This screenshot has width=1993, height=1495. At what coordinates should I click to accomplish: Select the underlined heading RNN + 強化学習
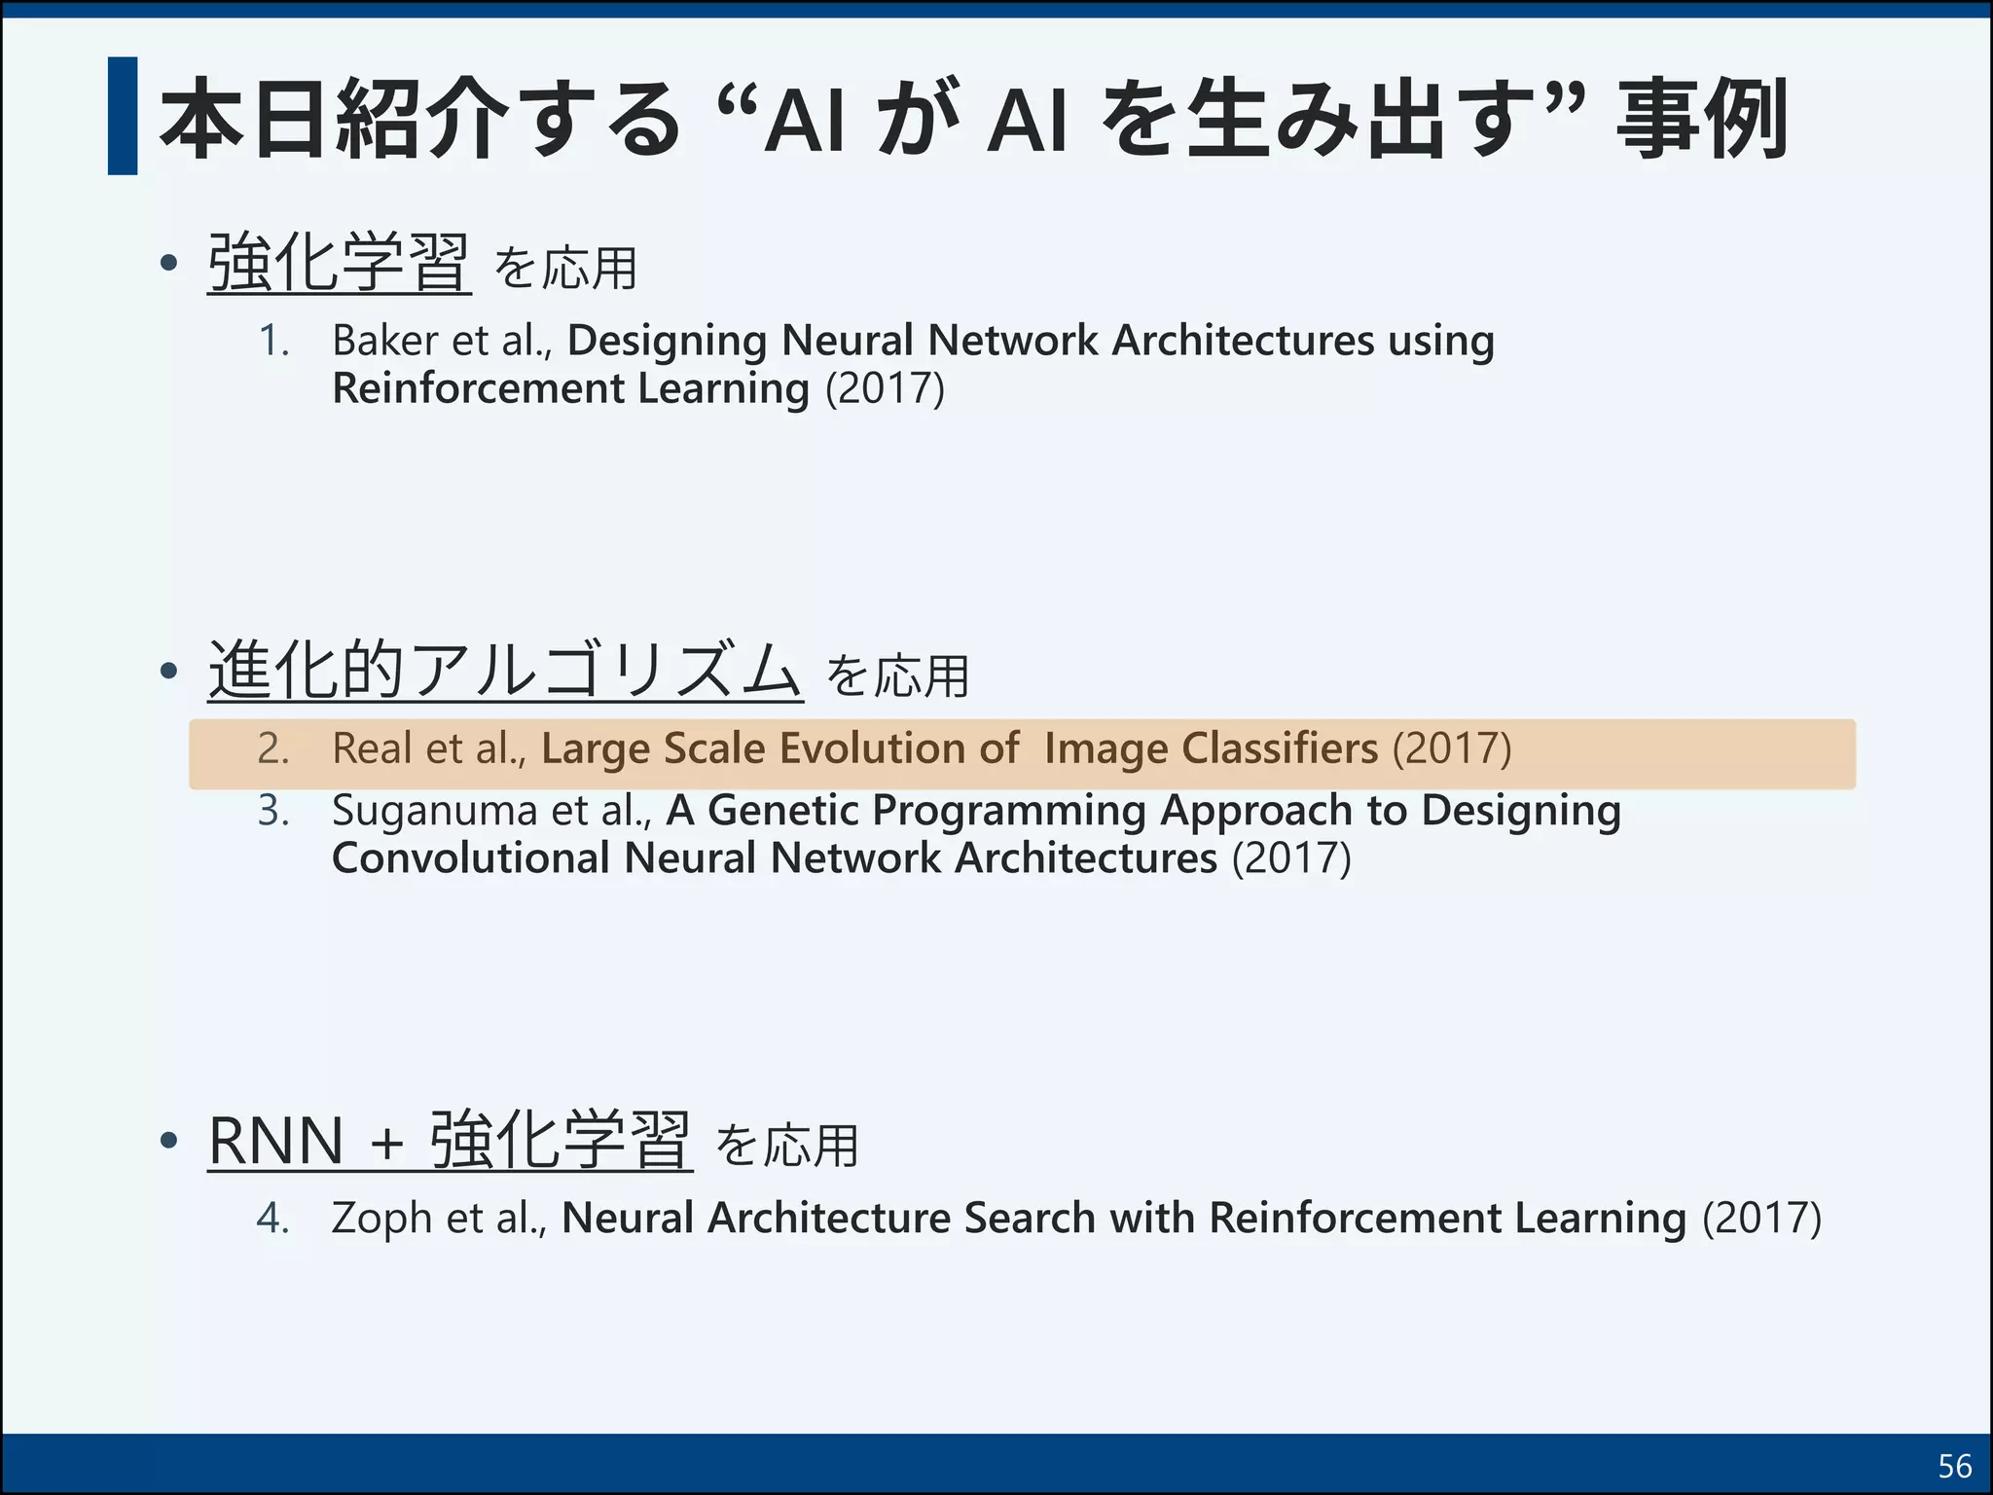click(x=450, y=1140)
